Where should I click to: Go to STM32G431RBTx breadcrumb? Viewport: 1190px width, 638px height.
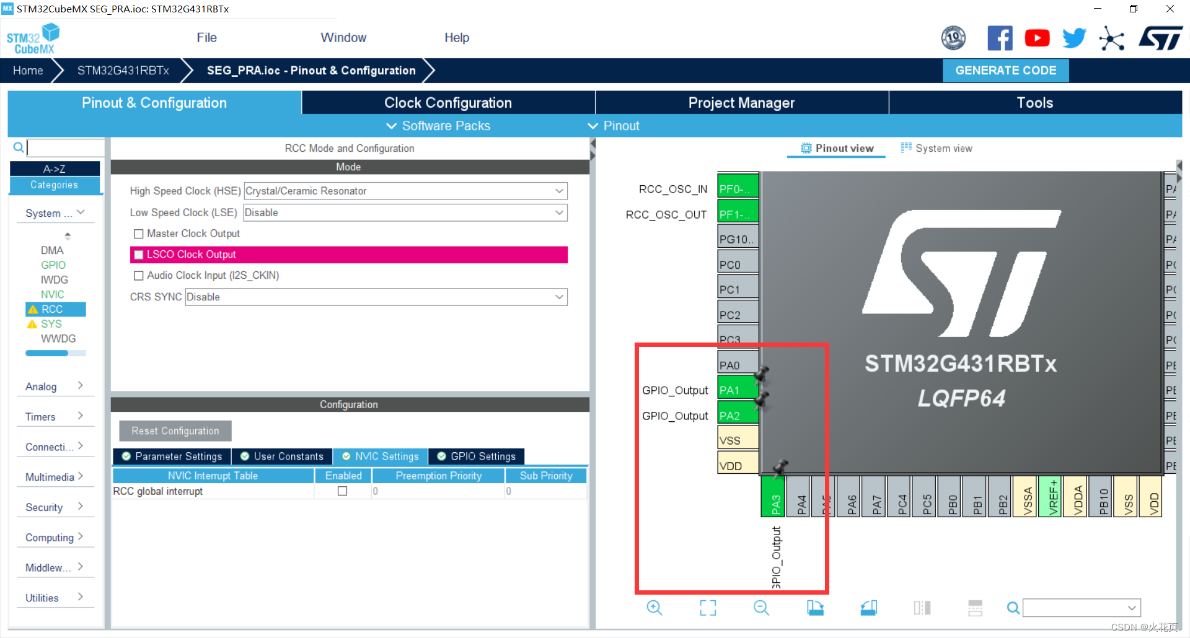123,71
